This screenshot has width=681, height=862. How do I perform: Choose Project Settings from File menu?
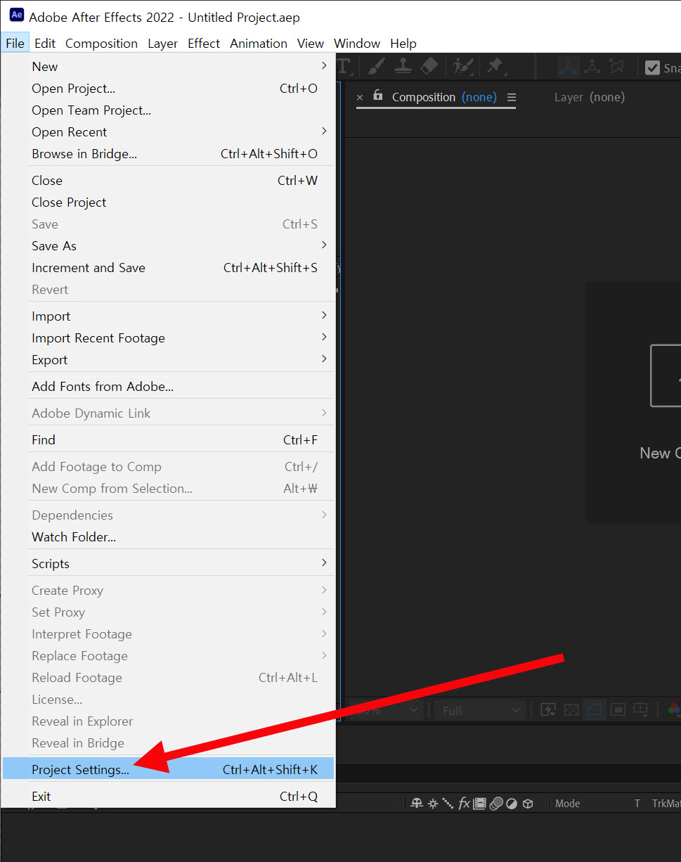click(x=168, y=770)
